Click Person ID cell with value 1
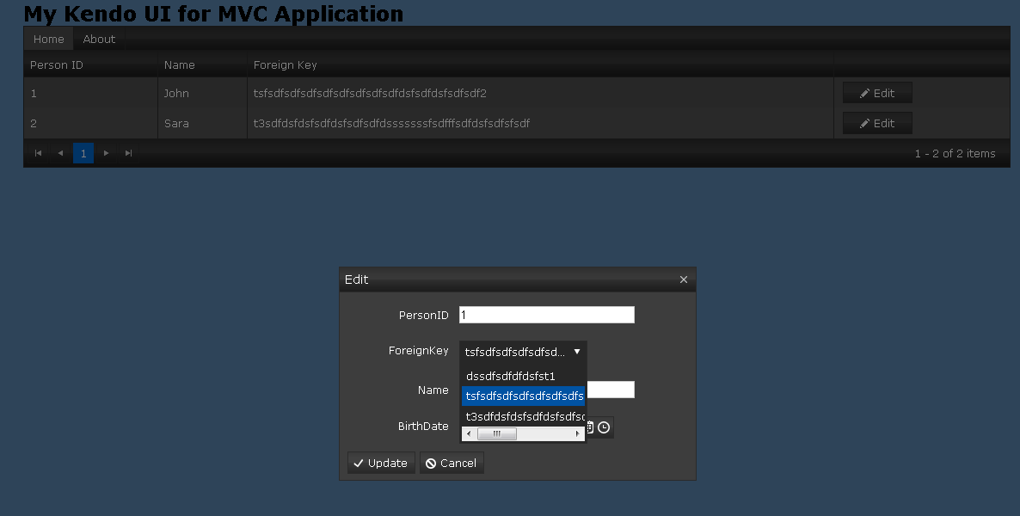The width and height of the screenshot is (1020, 516). 90,93
